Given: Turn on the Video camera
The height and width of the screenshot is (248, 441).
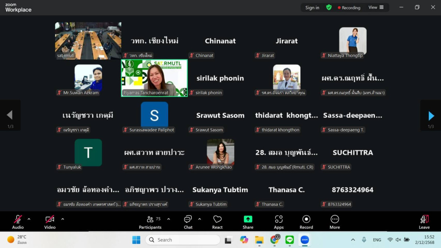Looking at the screenshot, I should (x=50, y=222).
